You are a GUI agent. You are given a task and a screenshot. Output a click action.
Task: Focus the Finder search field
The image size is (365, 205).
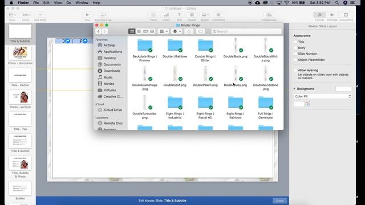(x=246, y=31)
